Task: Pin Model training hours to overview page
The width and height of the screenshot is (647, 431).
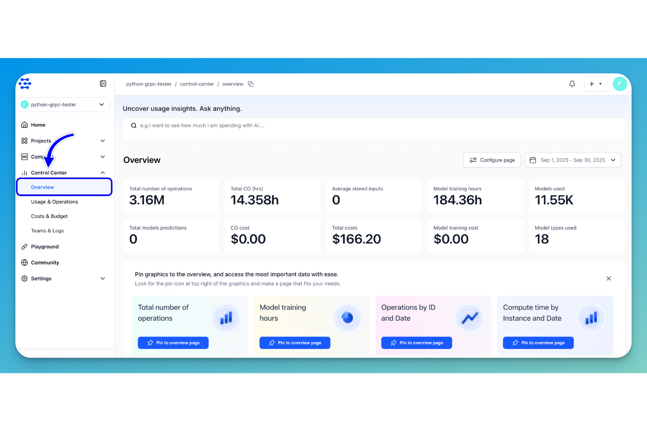Action: [x=295, y=343]
